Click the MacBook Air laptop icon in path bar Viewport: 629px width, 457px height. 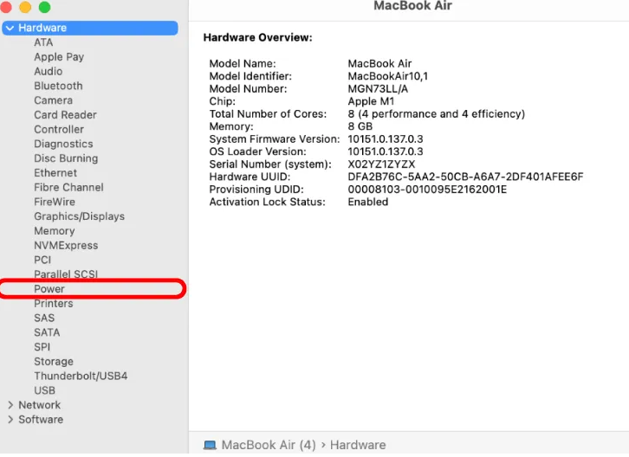tap(210, 445)
